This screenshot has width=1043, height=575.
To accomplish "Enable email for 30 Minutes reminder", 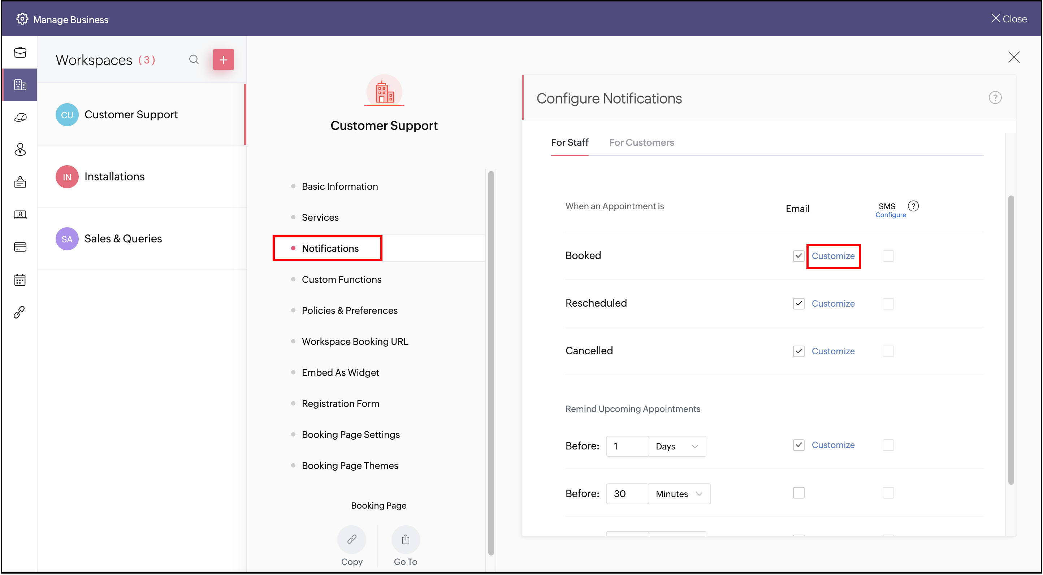I will [x=799, y=493].
